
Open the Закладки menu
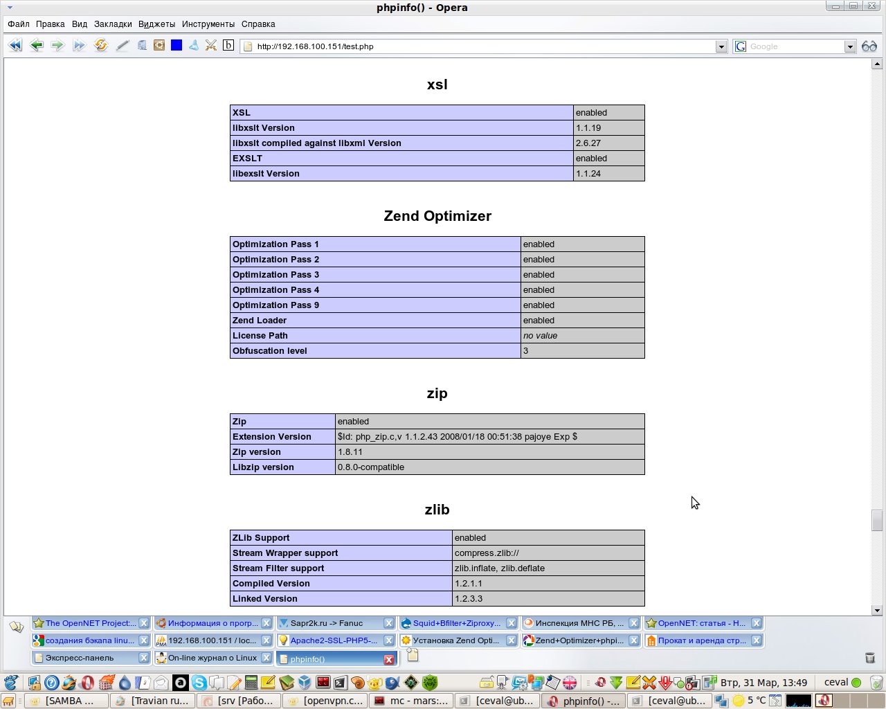[113, 24]
